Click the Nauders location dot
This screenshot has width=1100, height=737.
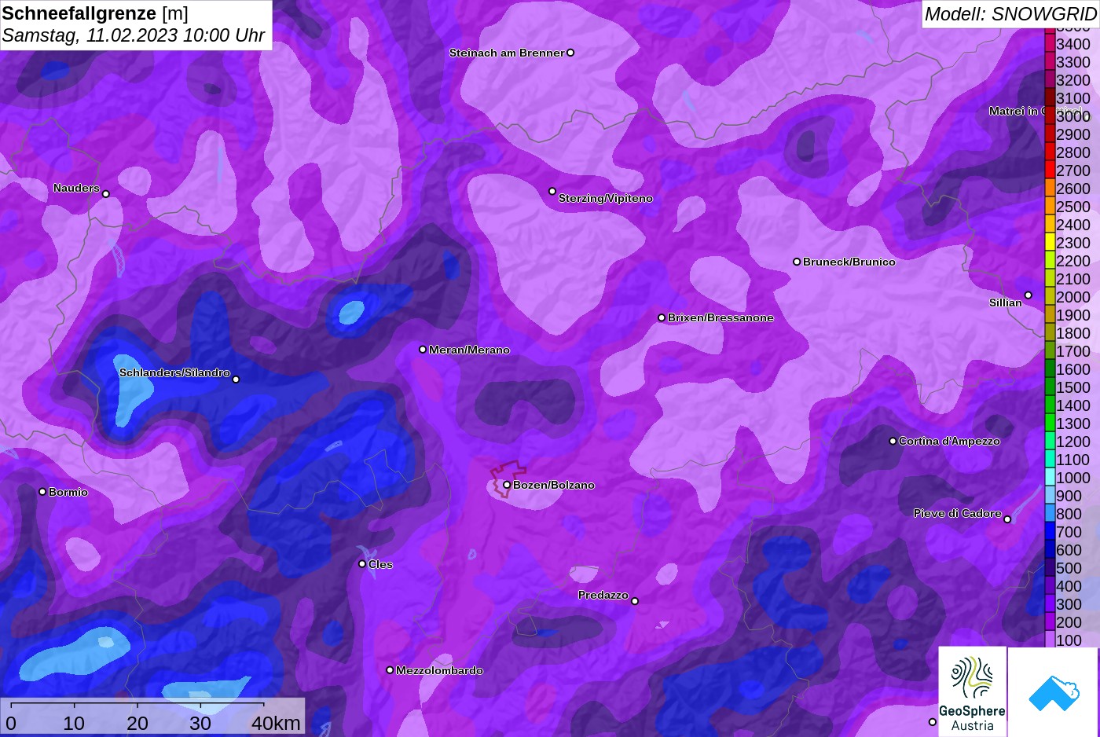(x=106, y=194)
